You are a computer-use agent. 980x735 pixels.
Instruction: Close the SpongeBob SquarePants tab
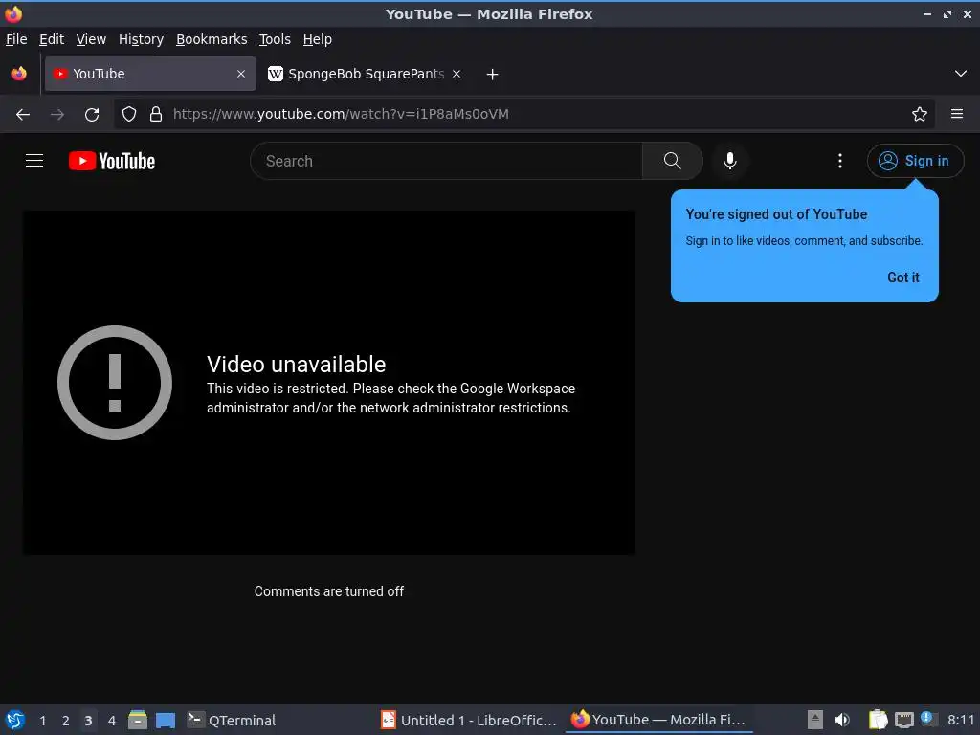click(457, 74)
